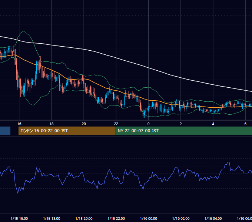Screen dimensions: 252x222
Task: Click the '16' hour label on price chart axis
Action: [19, 124]
